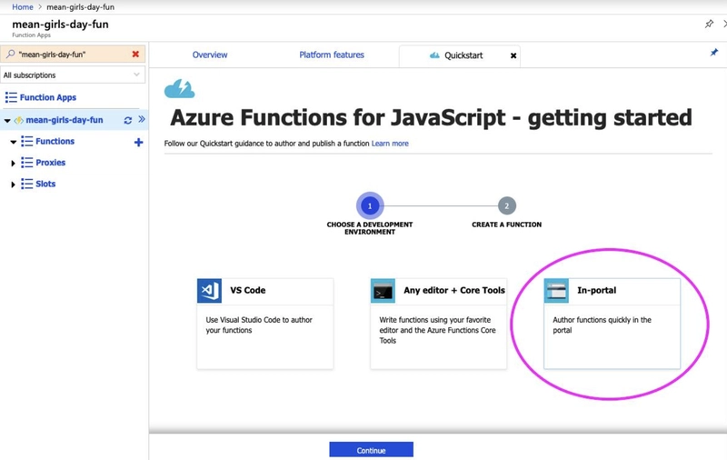The image size is (727, 460).
Task: Expand the Slots tree node arrow
Action: [13, 185]
